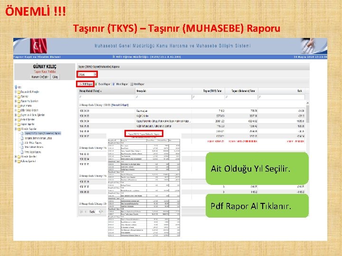Expand the Kayıt Arama folder node
342x256 pixels.
(x=16, y=106)
